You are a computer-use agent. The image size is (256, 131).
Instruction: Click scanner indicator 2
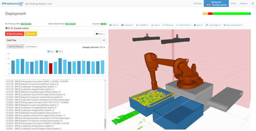[105, 24]
